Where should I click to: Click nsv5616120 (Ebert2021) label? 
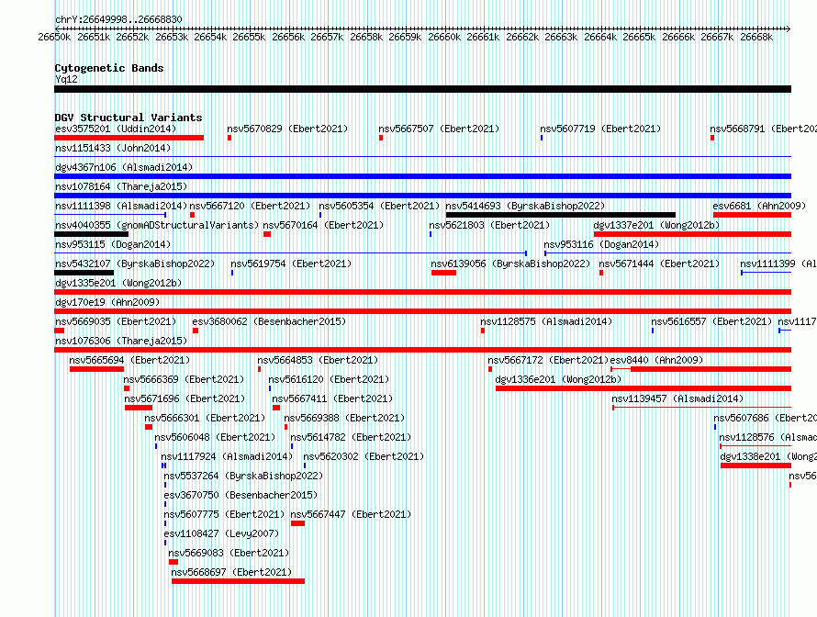click(329, 379)
